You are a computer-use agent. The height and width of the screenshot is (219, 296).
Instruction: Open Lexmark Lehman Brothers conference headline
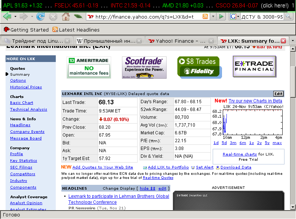click(x=119, y=199)
